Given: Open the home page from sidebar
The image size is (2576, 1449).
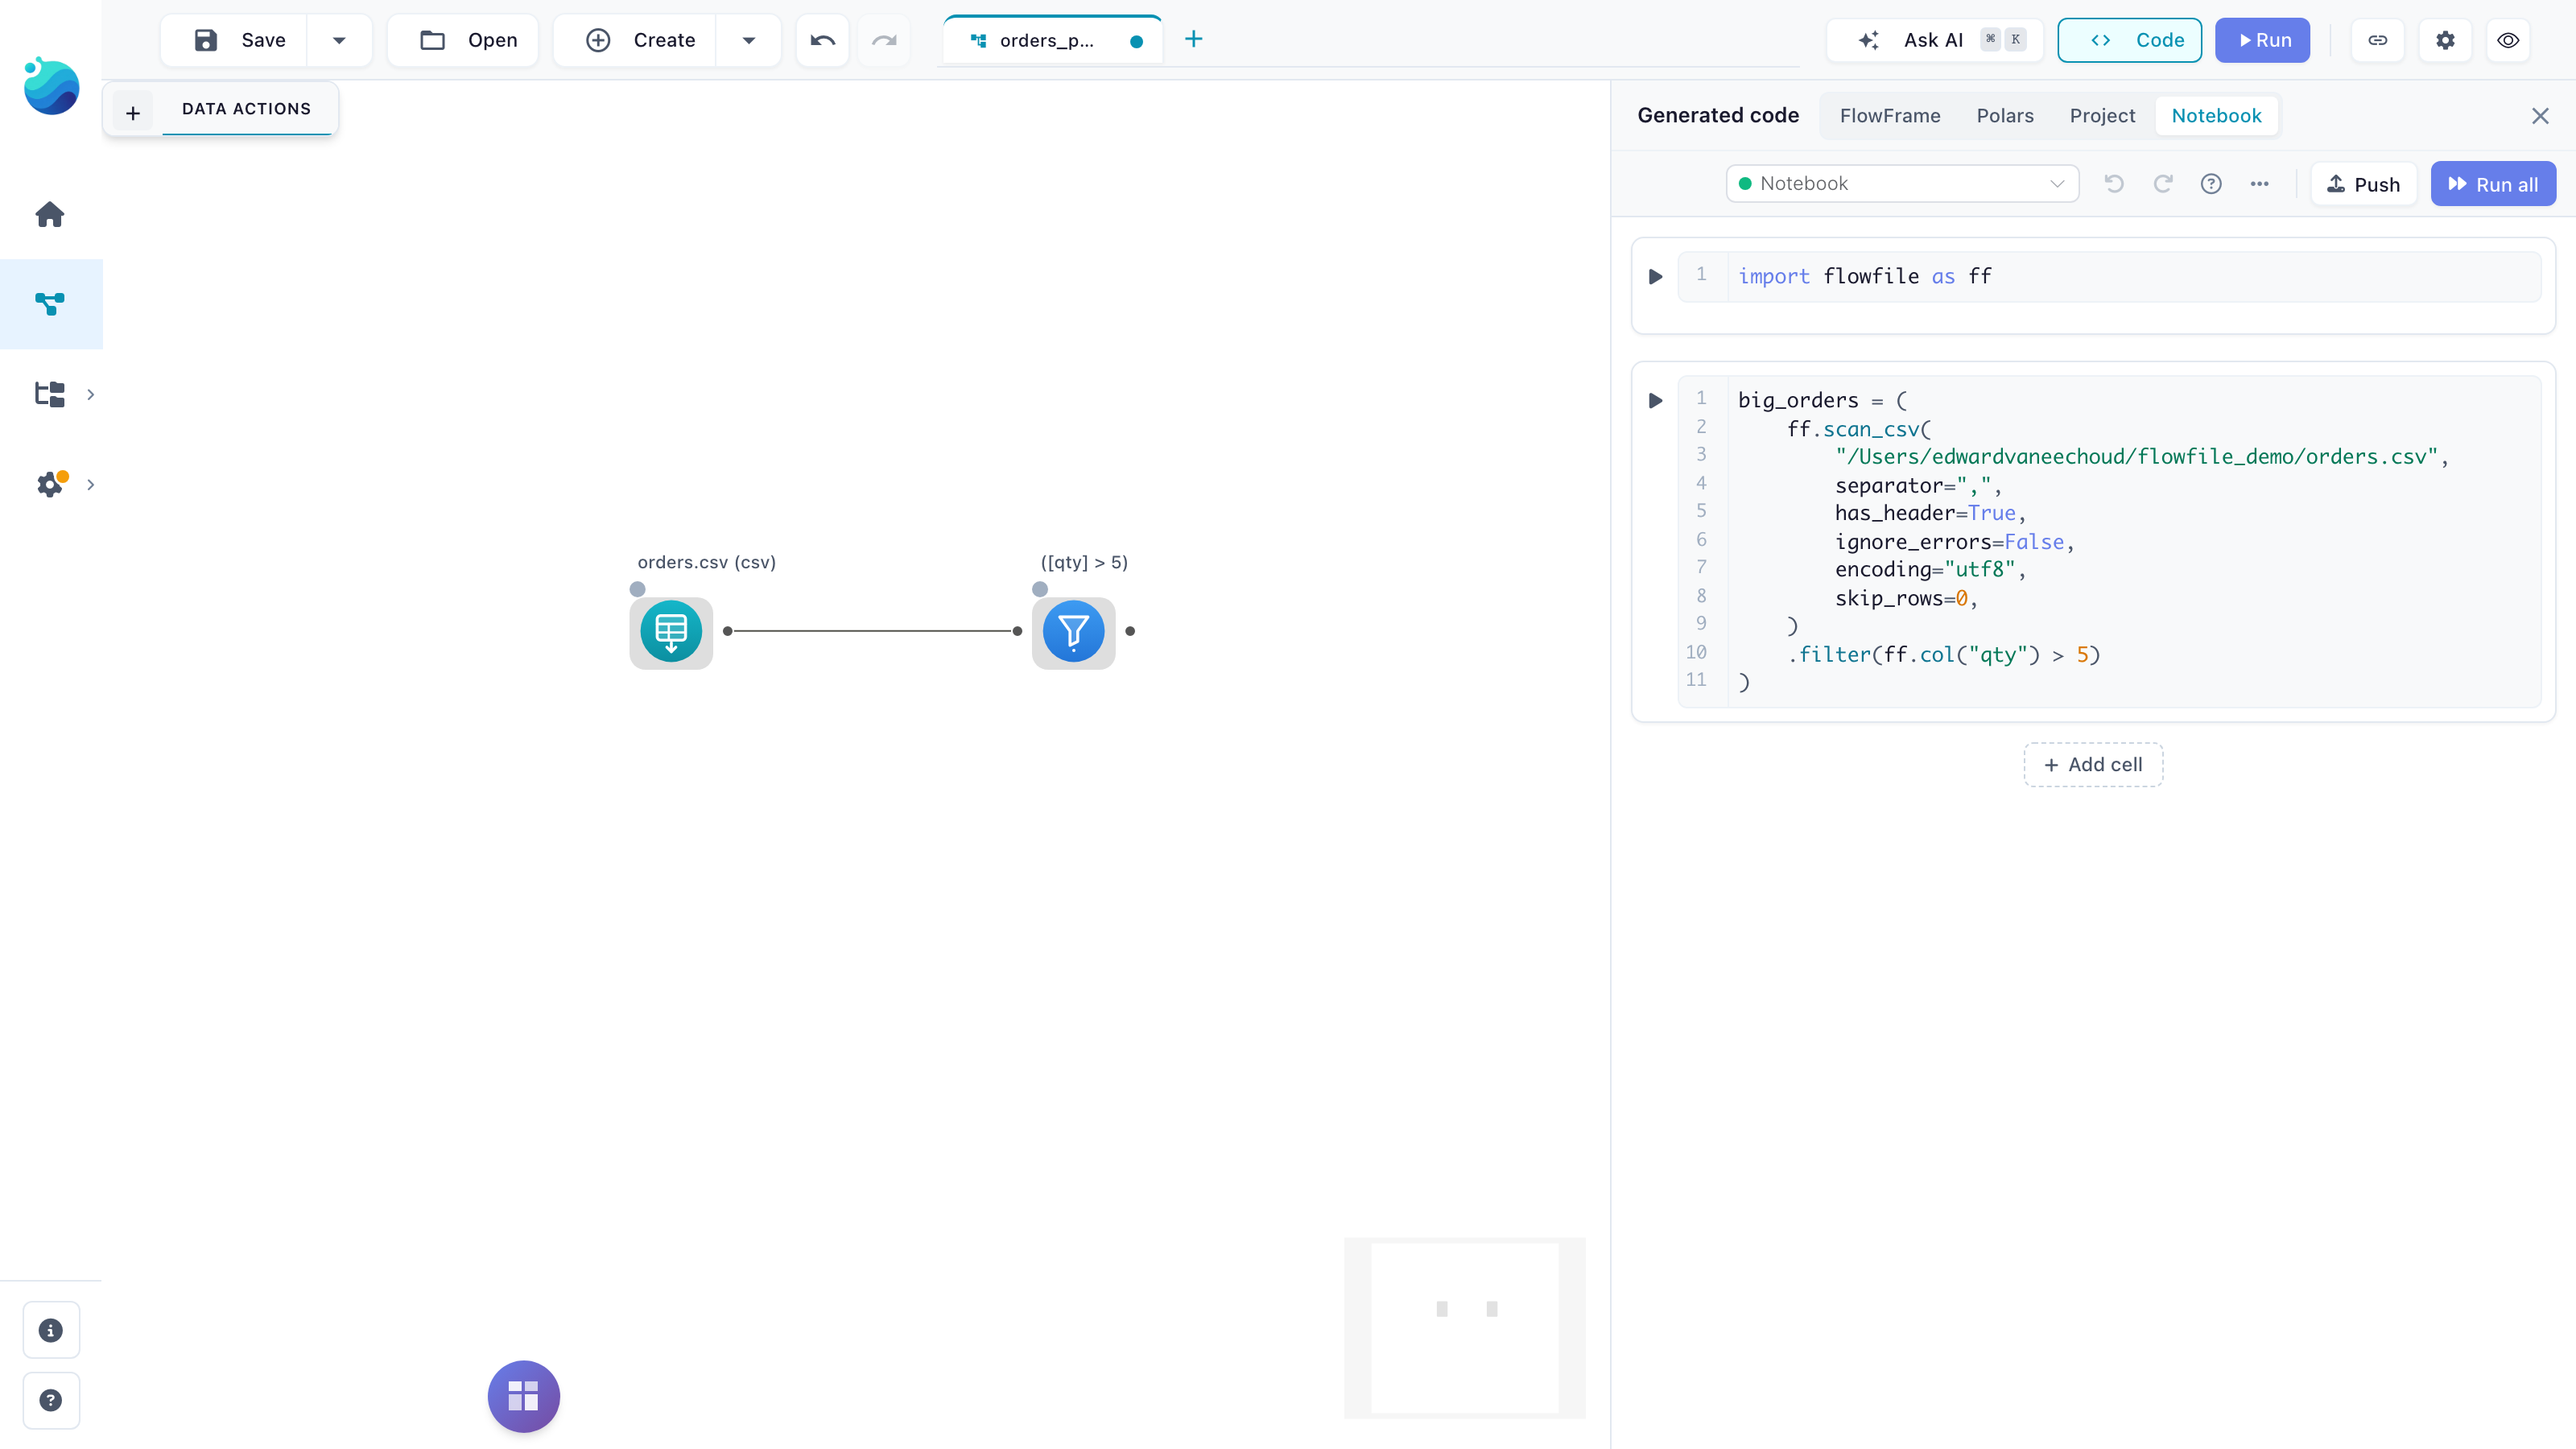Looking at the screenshot, I should tap(50, 214).
